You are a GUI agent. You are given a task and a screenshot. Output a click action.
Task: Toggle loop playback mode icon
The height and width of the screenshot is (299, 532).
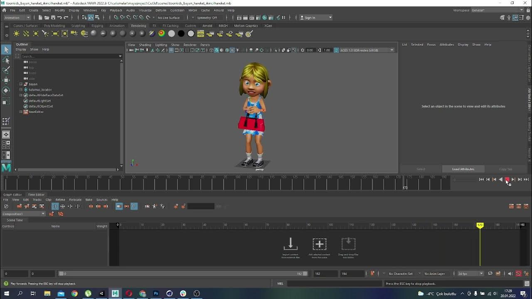pyautogui.click(x=490, y=274)
